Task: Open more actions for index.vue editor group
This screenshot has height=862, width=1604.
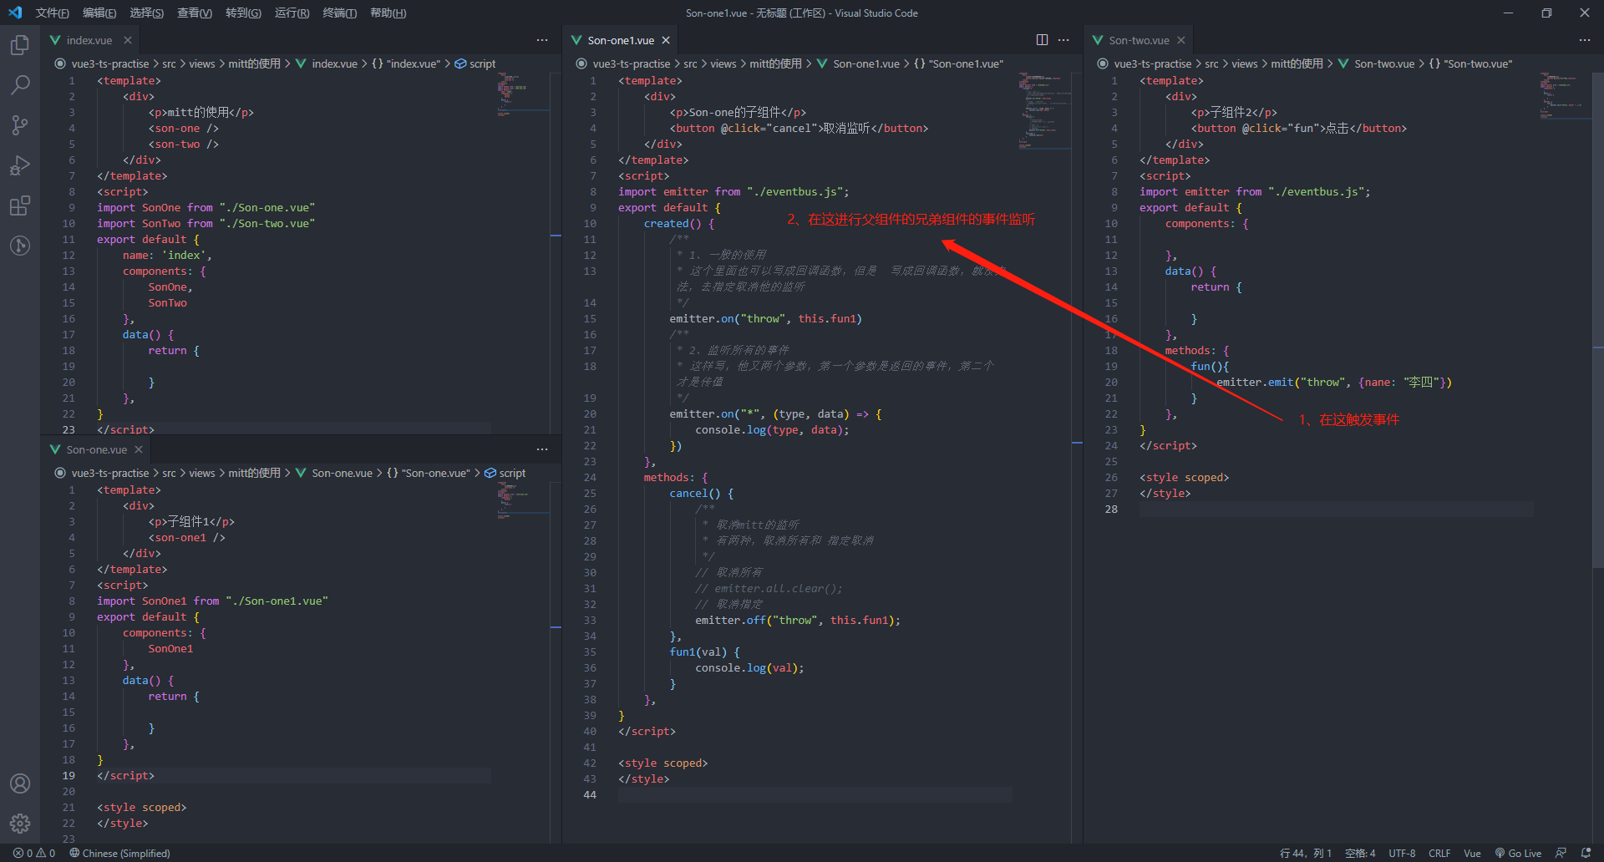Action: click(x=542, y=40)
